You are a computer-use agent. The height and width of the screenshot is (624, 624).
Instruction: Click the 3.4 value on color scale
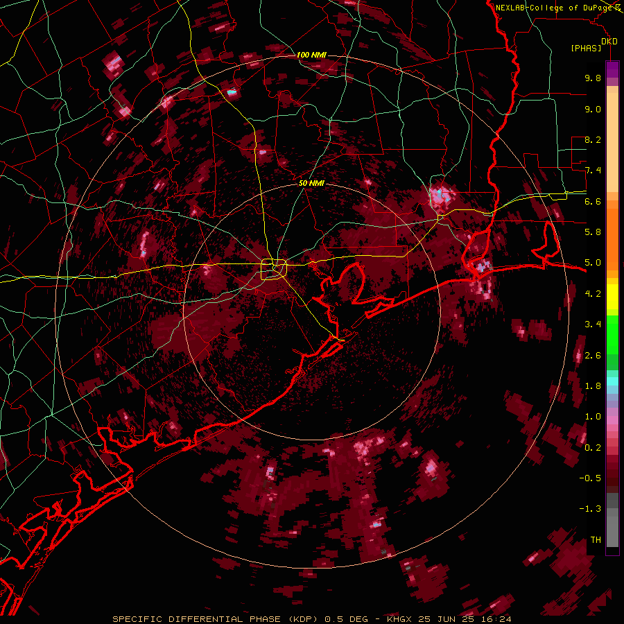tap(593, 324)
